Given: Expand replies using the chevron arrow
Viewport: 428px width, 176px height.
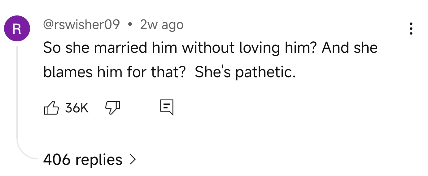Looking at the screenshot, I should point(133,159).
